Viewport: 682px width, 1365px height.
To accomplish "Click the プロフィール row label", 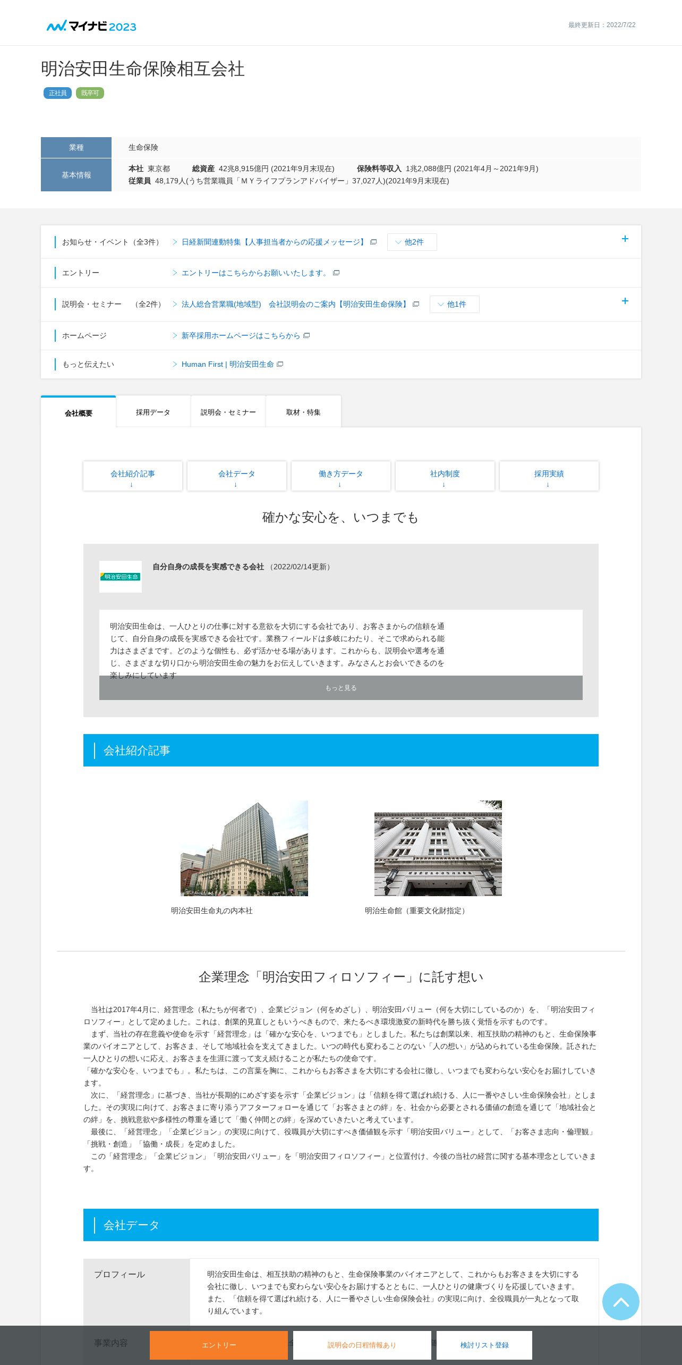I will pos(120,1275).
